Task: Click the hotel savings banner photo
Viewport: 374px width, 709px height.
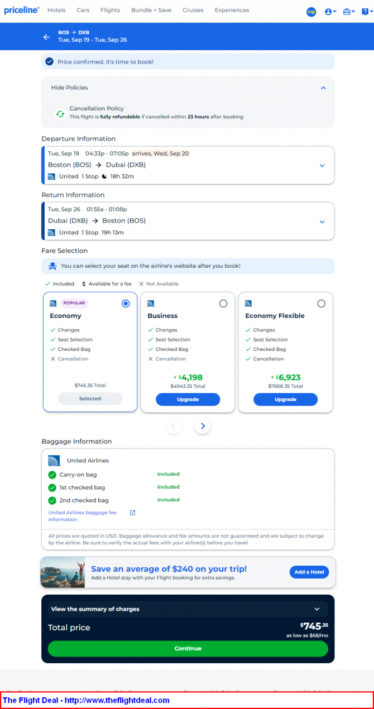Action: click(63, 572)
